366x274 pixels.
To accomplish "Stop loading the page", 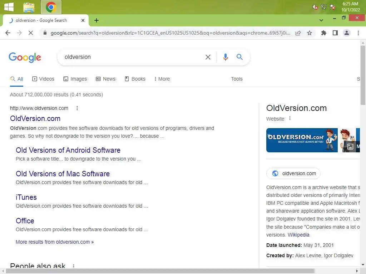I will pyautogui.click(x=31, y=33).
